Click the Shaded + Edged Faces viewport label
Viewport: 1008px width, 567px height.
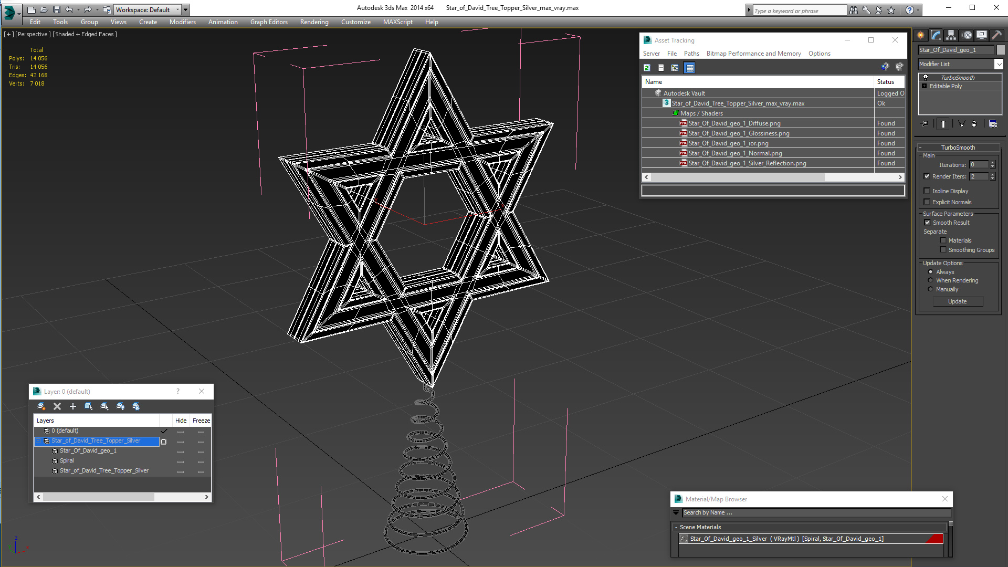85,34
